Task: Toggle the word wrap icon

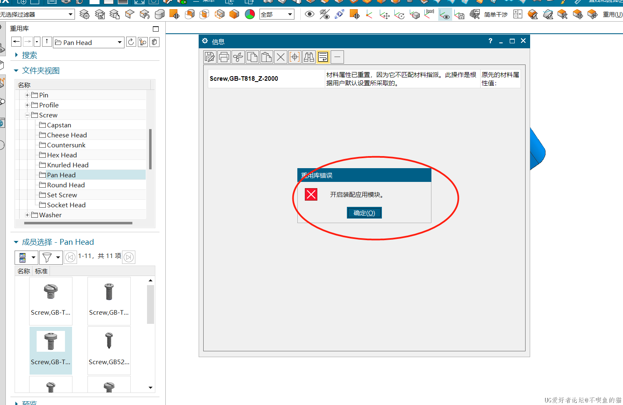Action: pos(323,57)
